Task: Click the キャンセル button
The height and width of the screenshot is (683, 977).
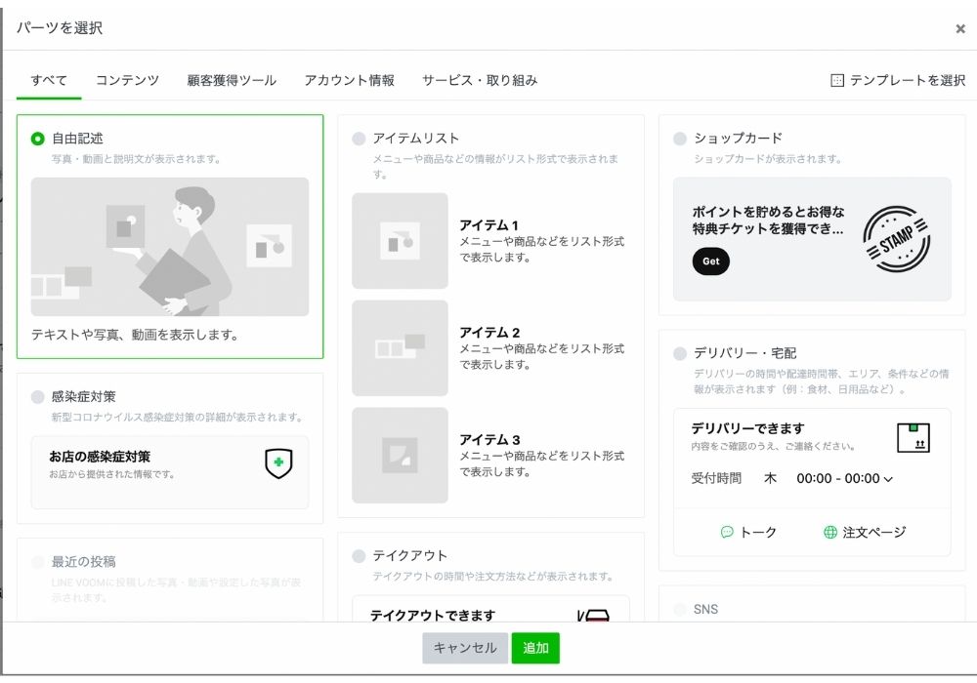Action: point(465,648)
